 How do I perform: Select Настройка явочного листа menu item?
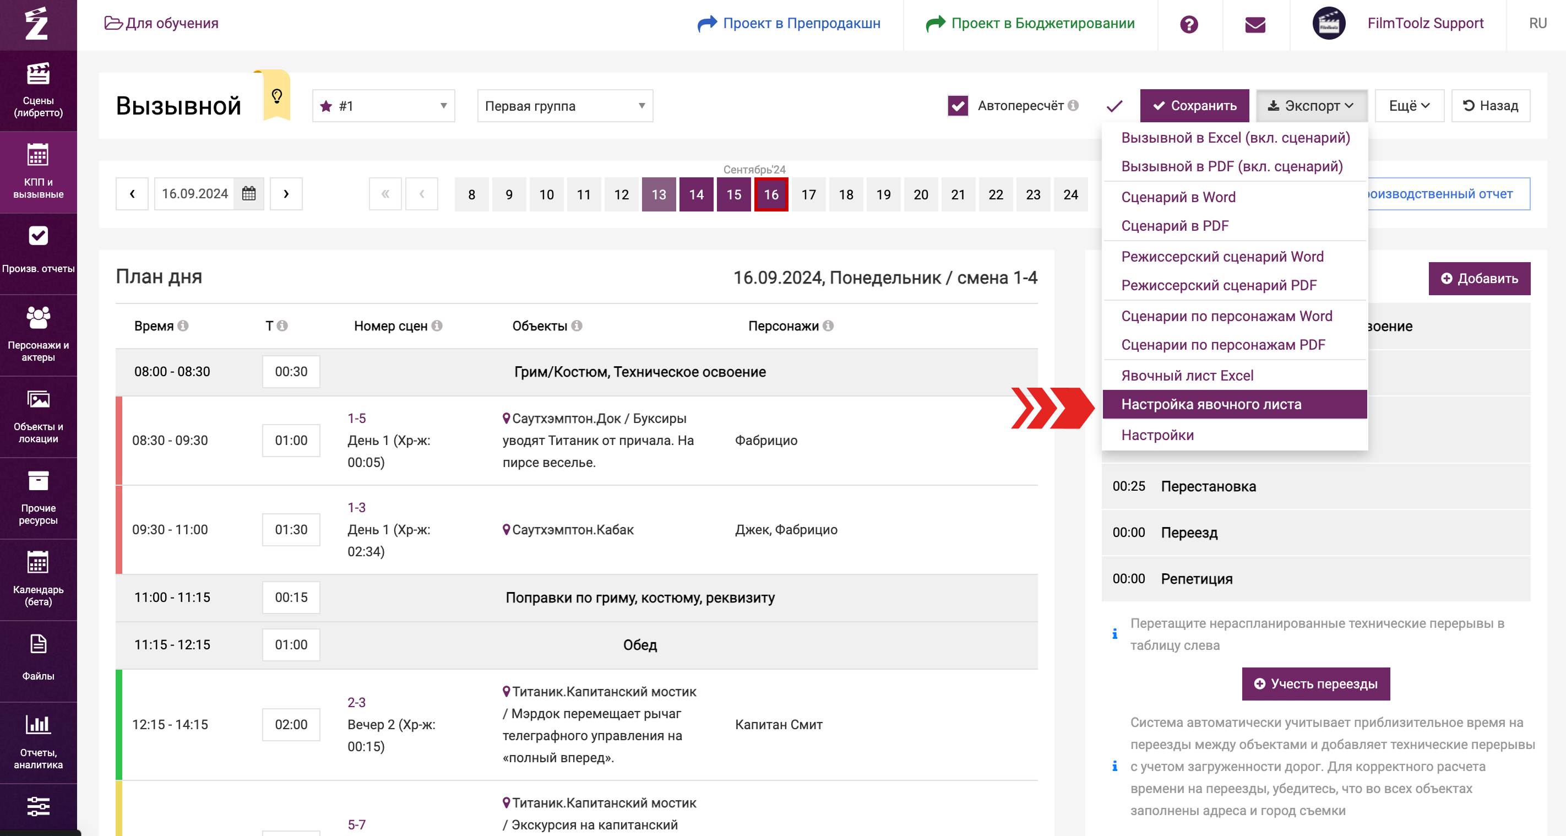[x=1211, y=404]
